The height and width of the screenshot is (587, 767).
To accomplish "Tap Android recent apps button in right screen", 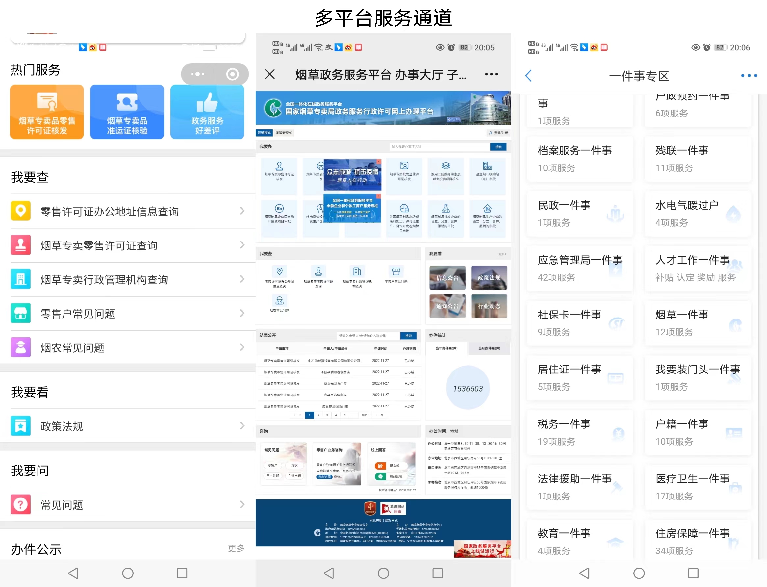I will [x=693, y=573].
